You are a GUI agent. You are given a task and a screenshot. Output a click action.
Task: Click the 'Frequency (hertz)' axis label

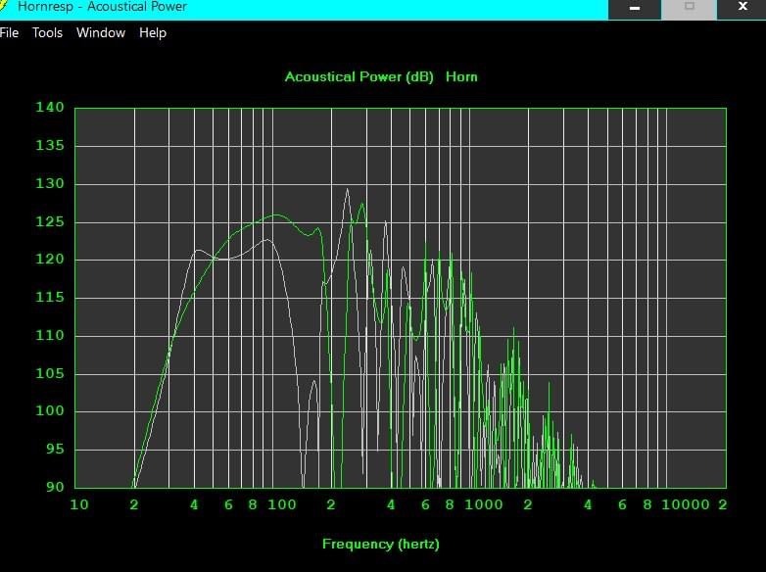pyautogui.click(x=381, y=544)
